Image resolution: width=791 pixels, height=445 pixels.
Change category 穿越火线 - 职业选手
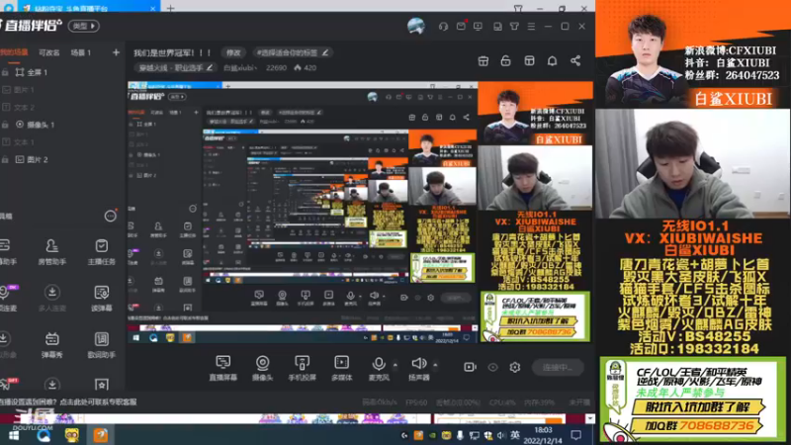[x=176, y=67]
